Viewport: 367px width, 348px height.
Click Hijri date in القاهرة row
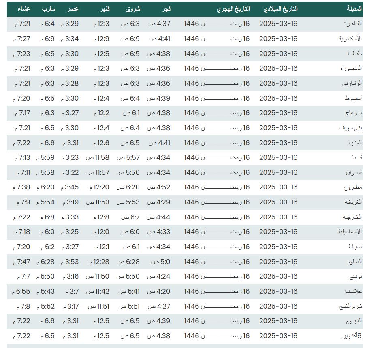pos(217,24)
